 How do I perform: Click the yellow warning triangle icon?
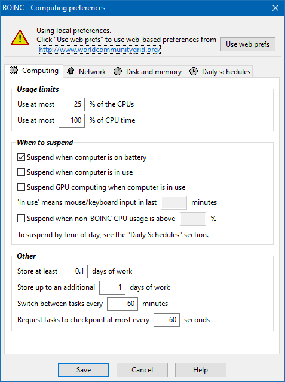(20, 37)
